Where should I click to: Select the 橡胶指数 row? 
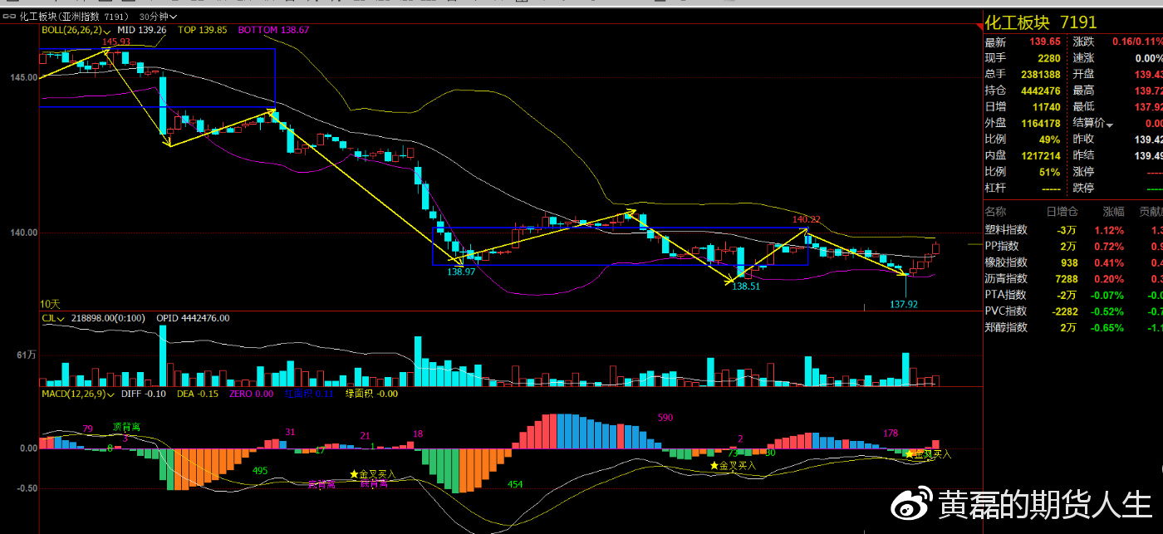(1073, 262)
